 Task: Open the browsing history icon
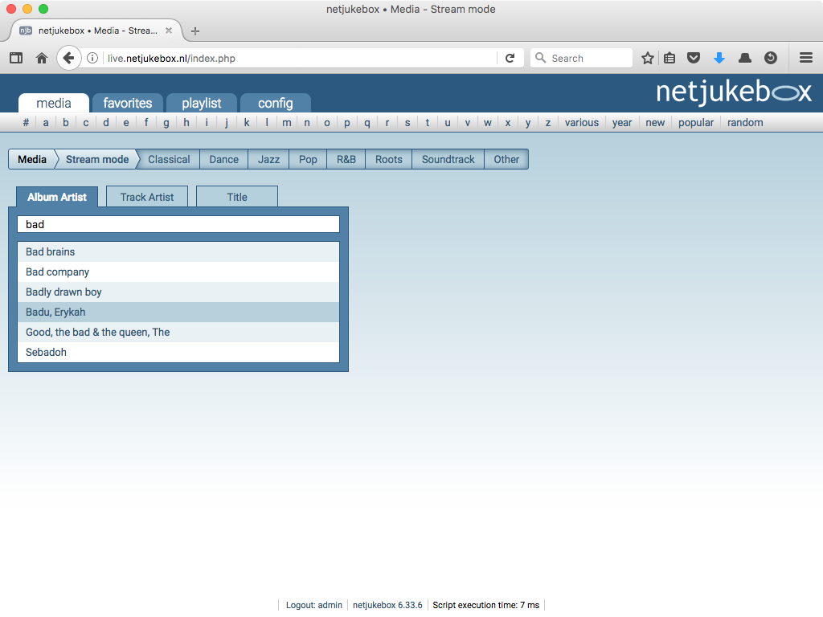(x=770, y=58)
